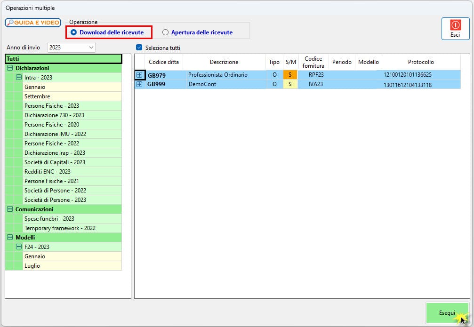Sort by the Protocollo column header

pos(421,62)
